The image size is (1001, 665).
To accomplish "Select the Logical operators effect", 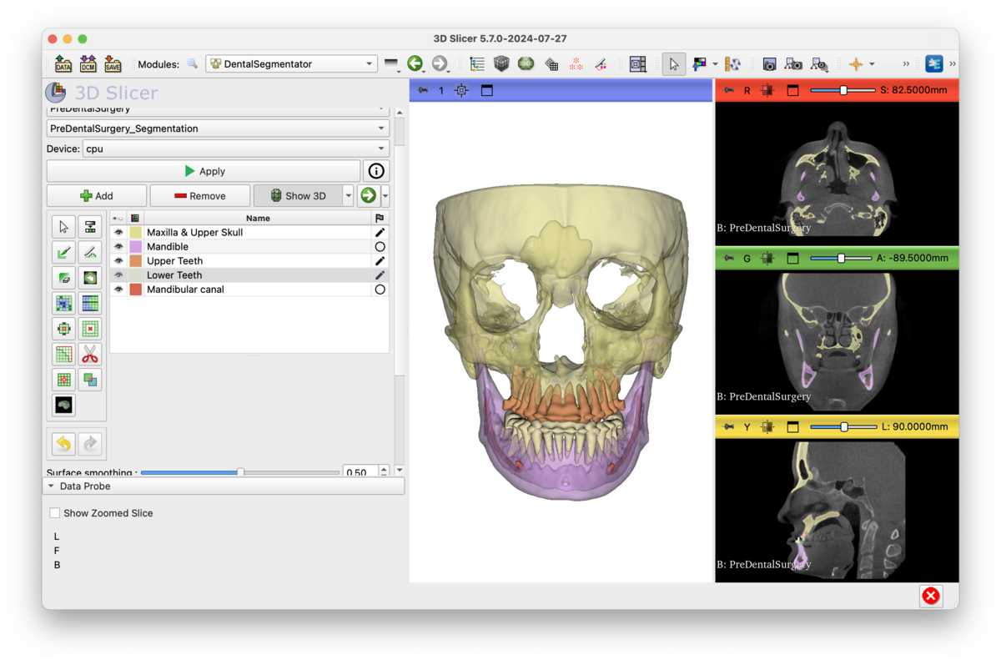I will [90, 380].
